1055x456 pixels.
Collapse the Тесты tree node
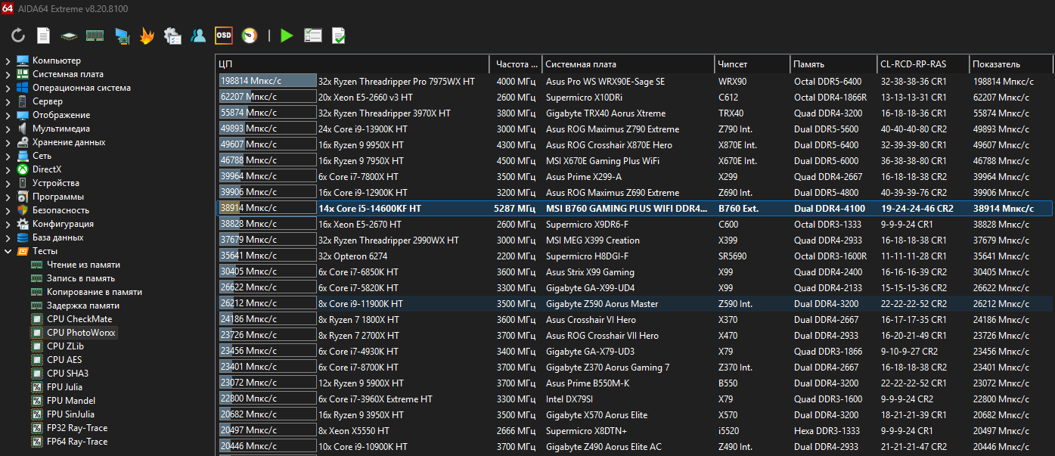click(8, 251)
